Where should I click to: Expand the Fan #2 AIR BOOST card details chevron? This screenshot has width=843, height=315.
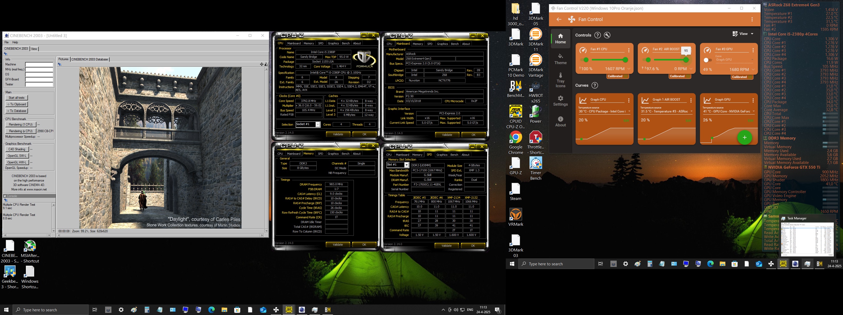point(691,69)
